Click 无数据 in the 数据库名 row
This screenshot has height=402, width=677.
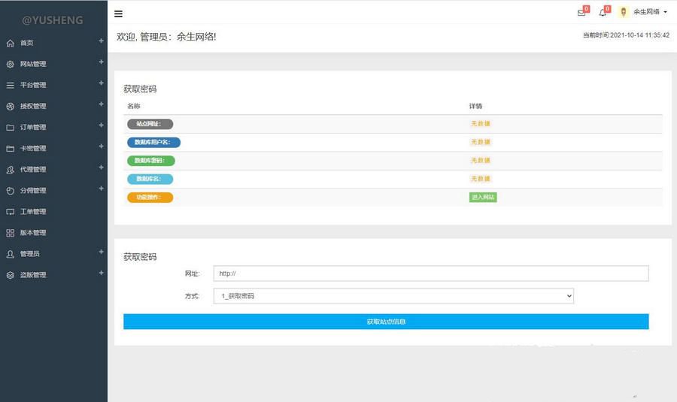click(x=480, y=179)
